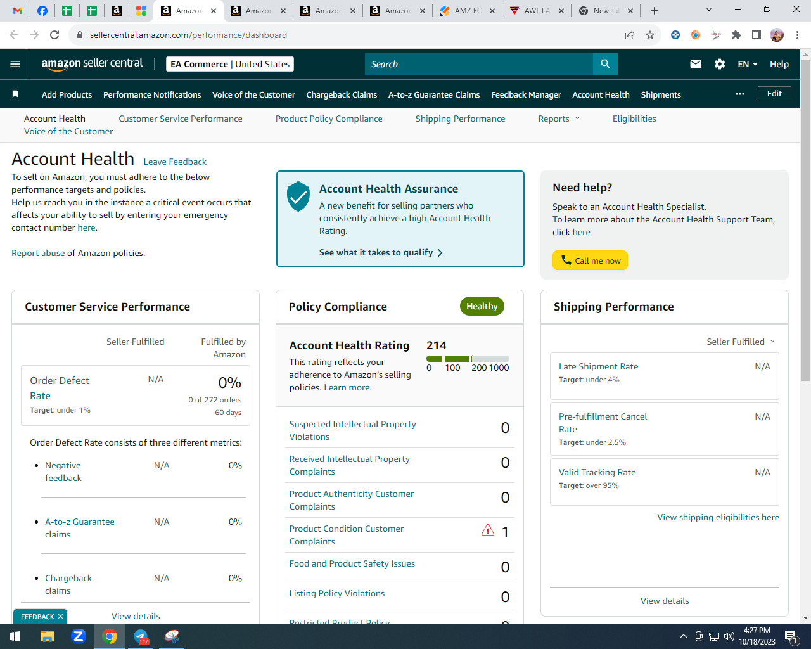This screenshot has width=811, height=649.
Task: Click the Edit favorites button
Action: pyautogui.click(x=774, y=94)
